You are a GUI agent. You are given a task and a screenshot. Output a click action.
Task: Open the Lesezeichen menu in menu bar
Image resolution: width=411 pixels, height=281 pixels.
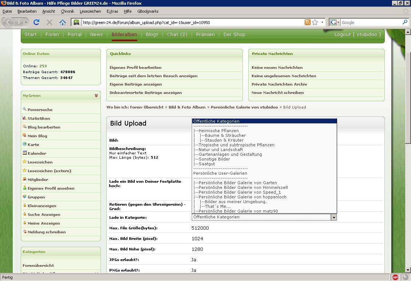(x=90, y=11)
